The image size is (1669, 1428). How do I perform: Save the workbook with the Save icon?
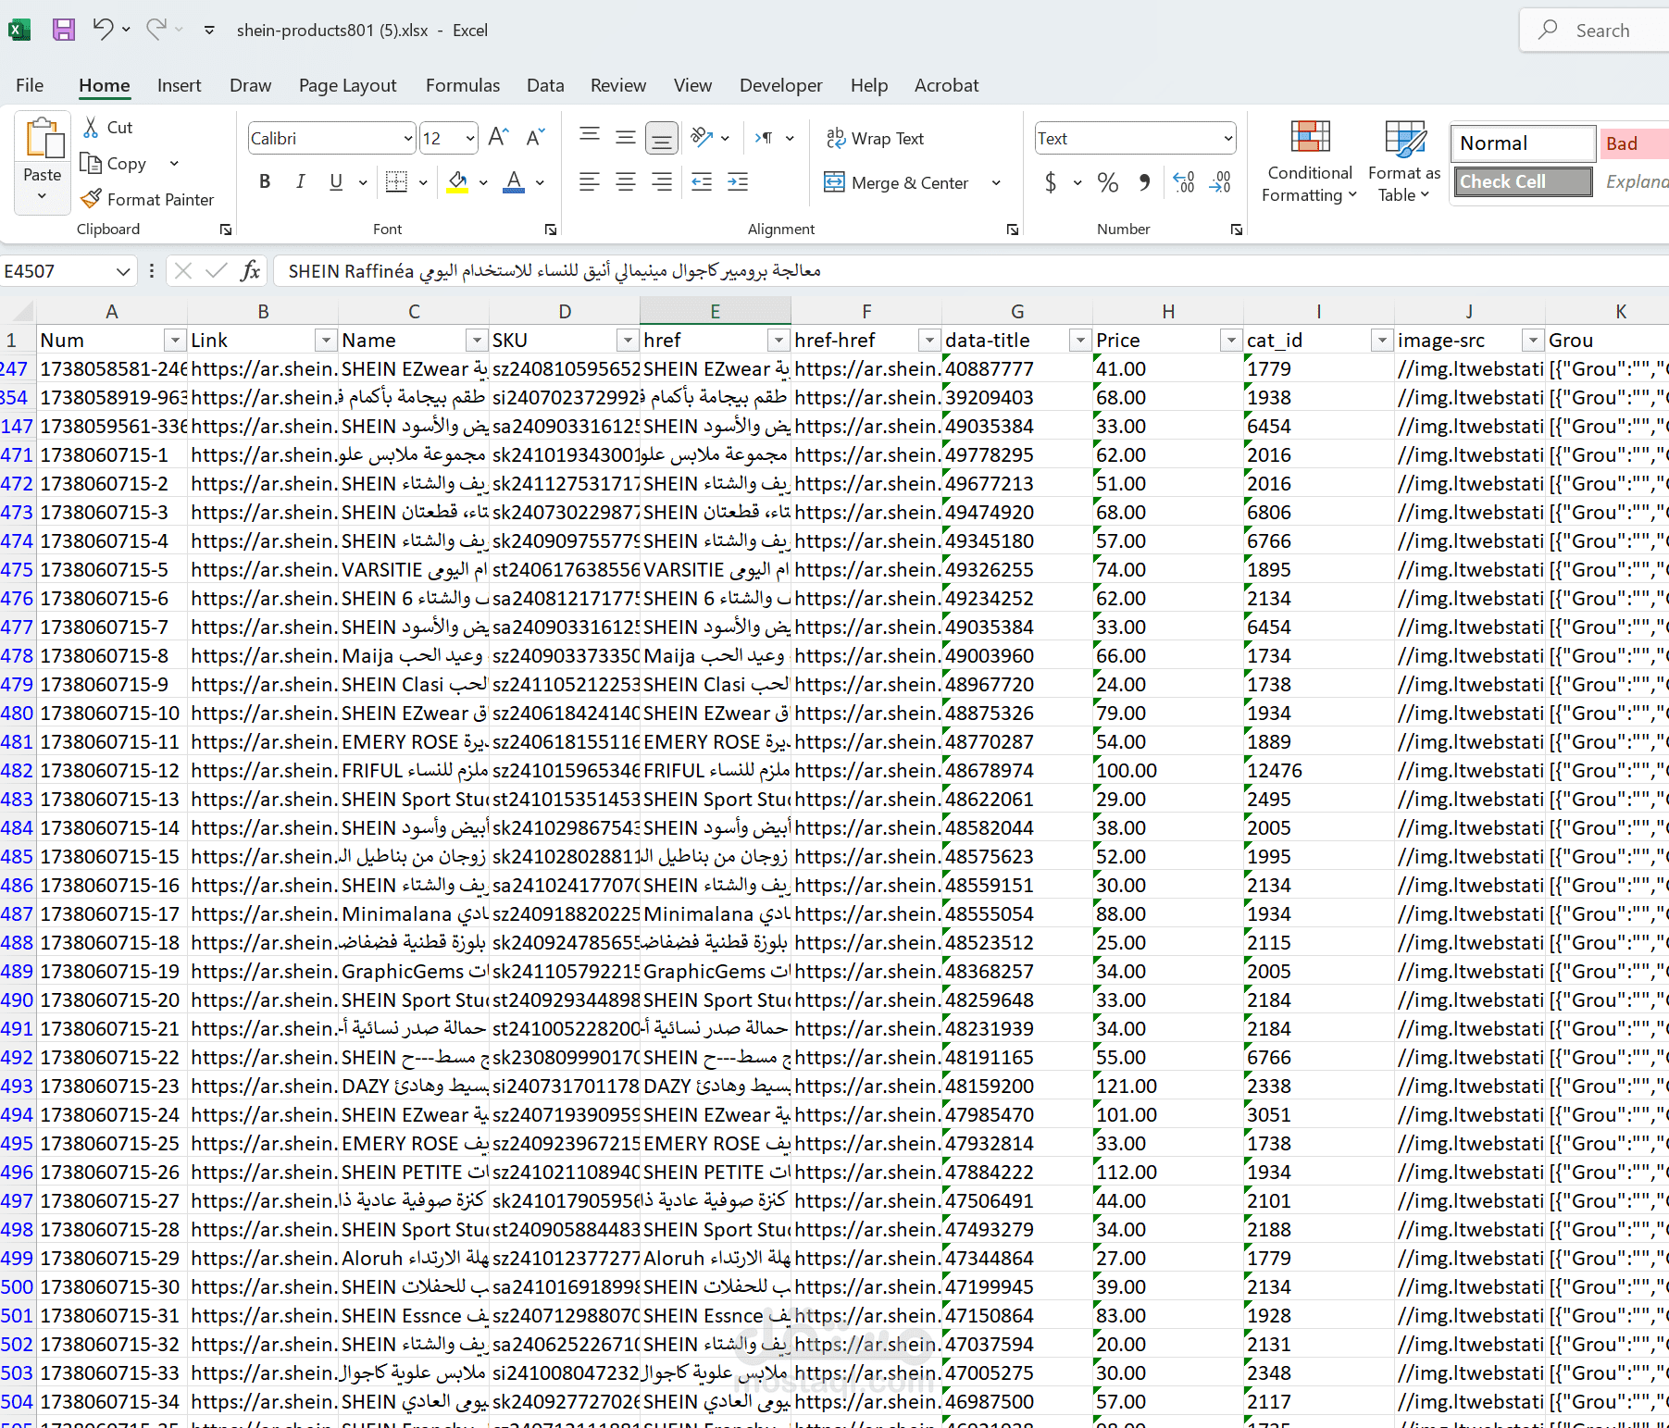(x=63, y=30)
